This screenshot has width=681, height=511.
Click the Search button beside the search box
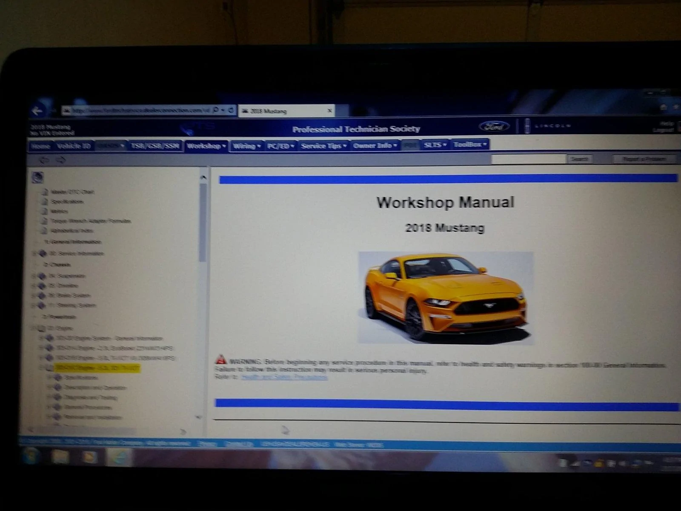click(579, 159)
